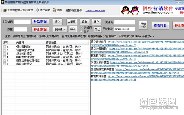Select ranking cell 网站排第2名，在第1页，第2个
This screenshot has height=115, width=184.
[x=64, y=47]
